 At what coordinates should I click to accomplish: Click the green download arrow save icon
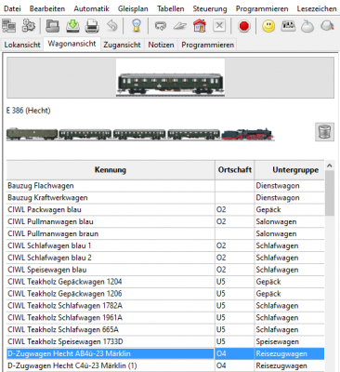tap(72, 26)
